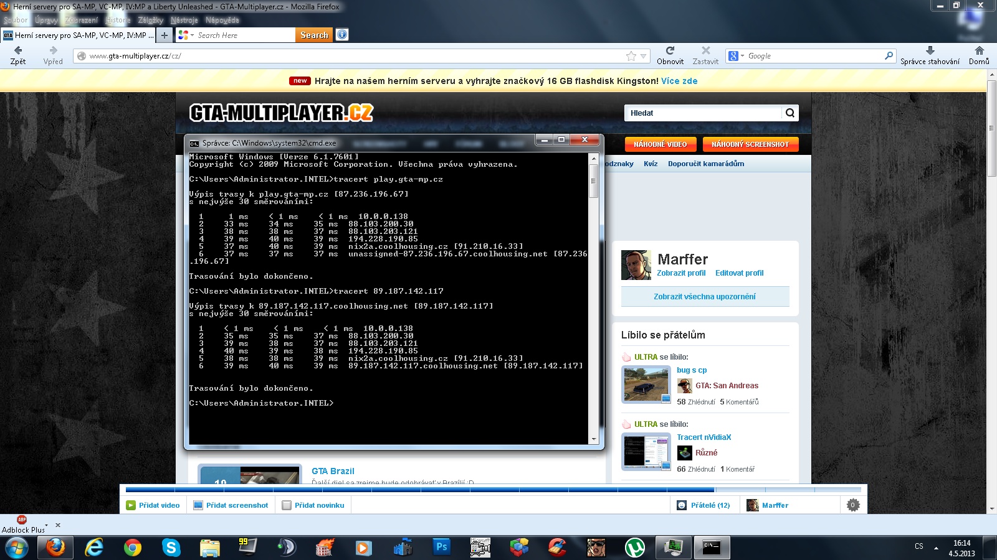Image resolution: width=997 pixels, height=560 pixels.
Task: Open Přátelé (12) friends list
Action: [x=704, y=505]
